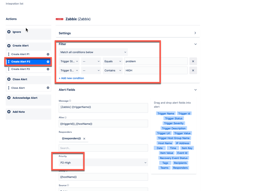
Task: Click the 'problem' condition value field
Action: point(156,61)
